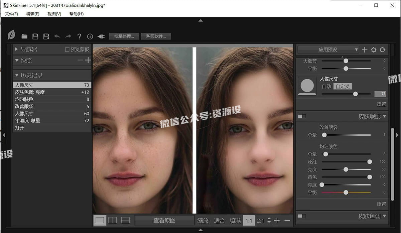Click the 黄色 slider handle
The width and height of the screenshot is (401, 233).
click(x=370, y=177)
